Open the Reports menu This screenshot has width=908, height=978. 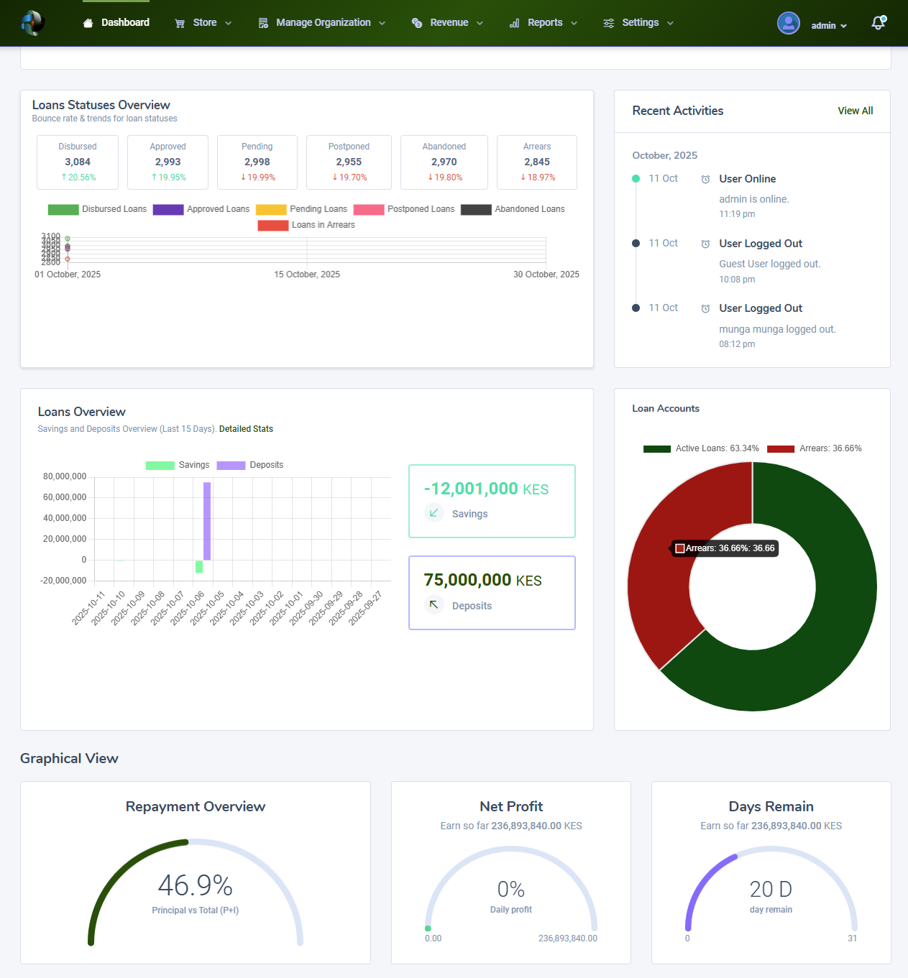coord(545,23)
